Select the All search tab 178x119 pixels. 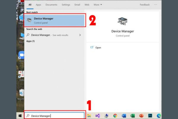pyautogui.click(x=30, y=5)
